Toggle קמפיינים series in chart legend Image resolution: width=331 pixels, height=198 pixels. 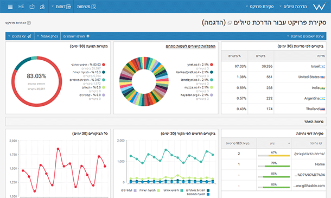click(x=129, y=190)
